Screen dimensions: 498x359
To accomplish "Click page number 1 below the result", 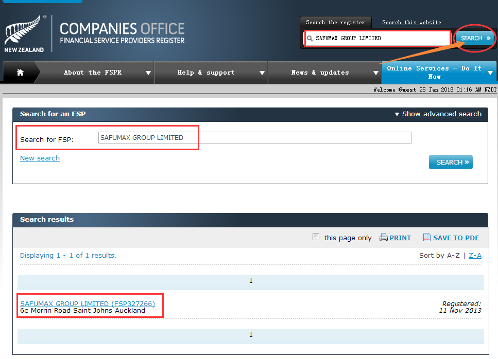I will [x=251, y=335].
